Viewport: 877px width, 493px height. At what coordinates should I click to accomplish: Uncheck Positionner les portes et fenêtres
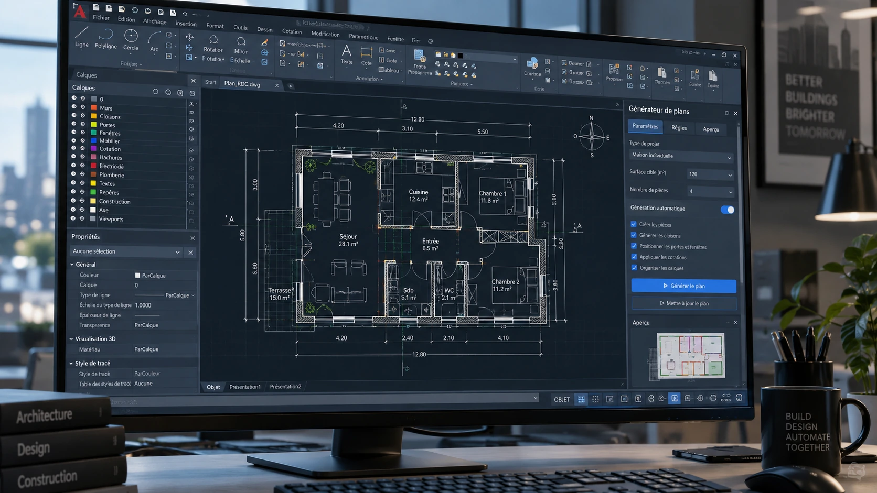click(x=634, y=246)
